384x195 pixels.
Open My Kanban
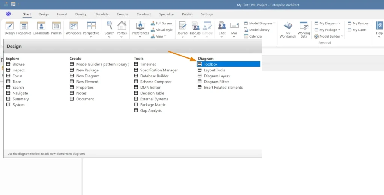[x=358, y=23]
